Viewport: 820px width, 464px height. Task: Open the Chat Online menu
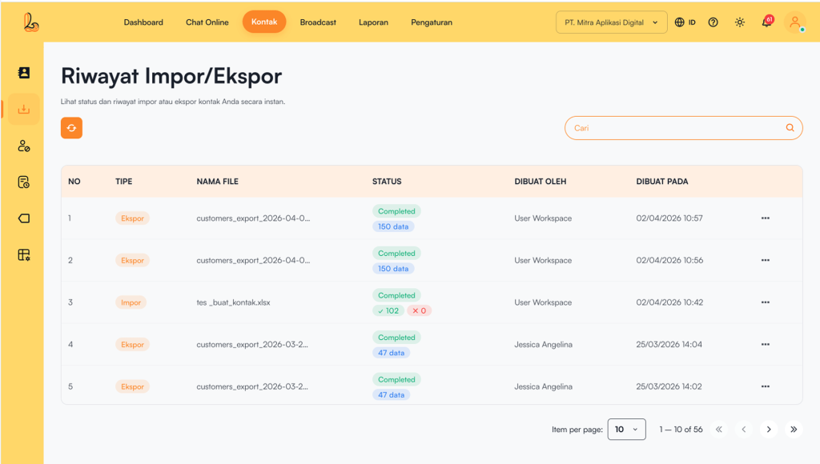point(207,22)
